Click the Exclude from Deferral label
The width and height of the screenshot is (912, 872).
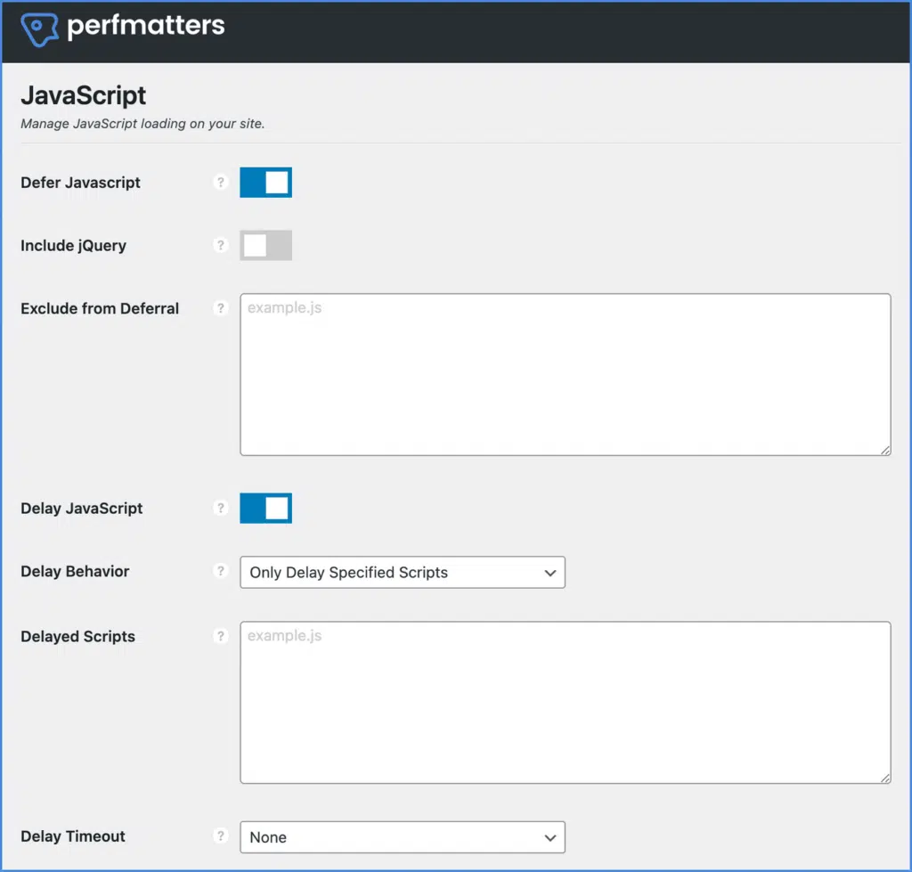[100, 308]
